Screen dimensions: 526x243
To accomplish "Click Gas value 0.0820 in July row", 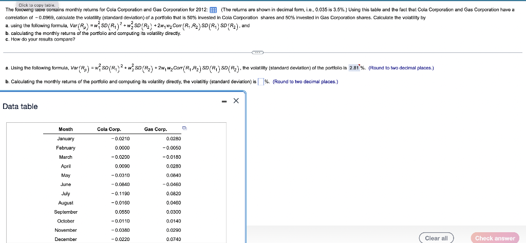I will [174, 193].
